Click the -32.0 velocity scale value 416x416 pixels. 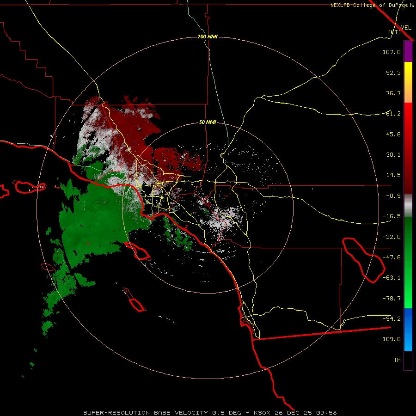click(392, 237)
